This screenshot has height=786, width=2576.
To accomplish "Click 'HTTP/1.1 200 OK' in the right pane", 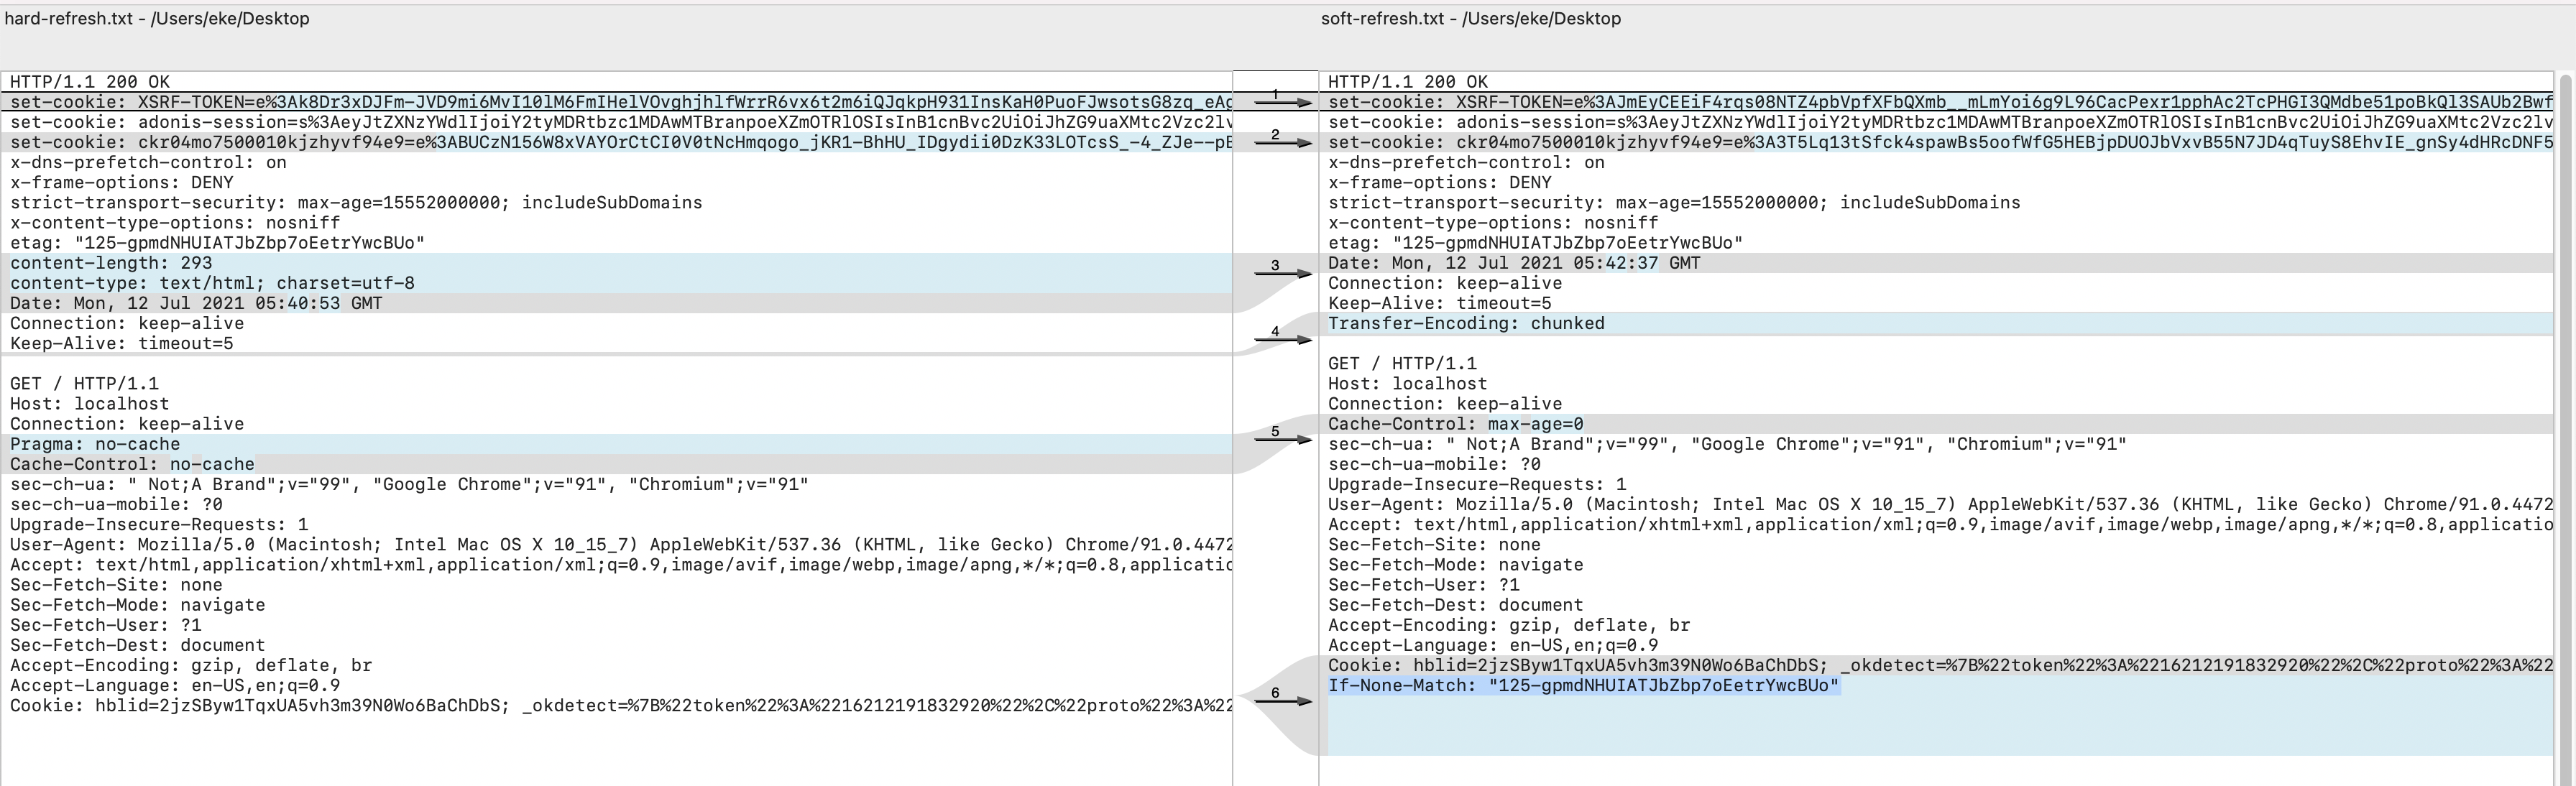I will 1408,82.
